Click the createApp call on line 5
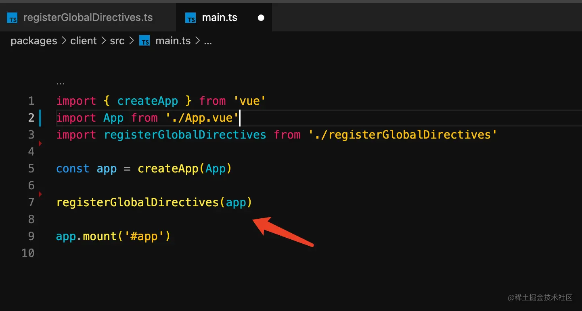582x311 pixels. point(168,168)
